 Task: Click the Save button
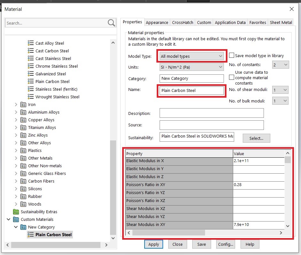coord(202,244)
